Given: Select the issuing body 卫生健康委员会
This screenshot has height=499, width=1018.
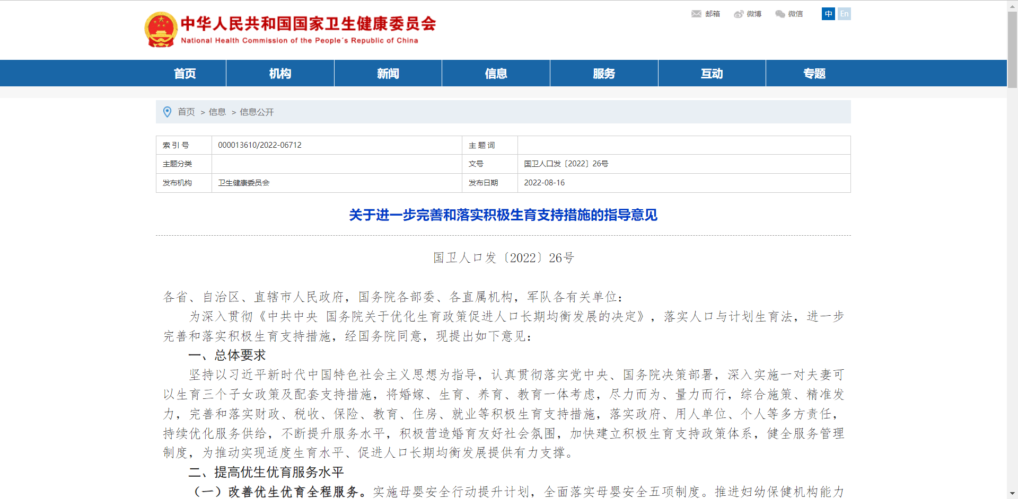Looking at the screenshot, I should [244, 183].
